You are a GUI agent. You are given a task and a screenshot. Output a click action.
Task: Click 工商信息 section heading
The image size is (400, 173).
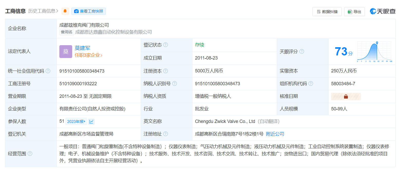[x=15, y=11]
